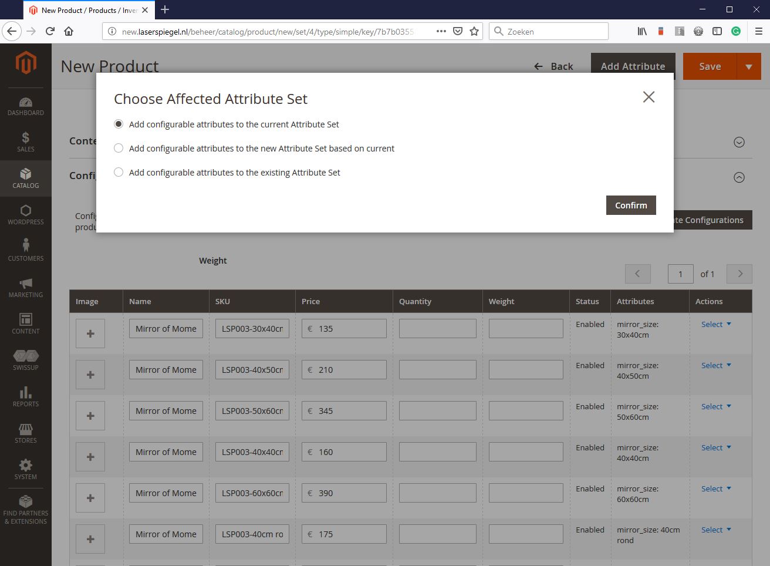Expand the Content section chevron
The height and width of the screenshot is (566, 770).
click(739, 141)
